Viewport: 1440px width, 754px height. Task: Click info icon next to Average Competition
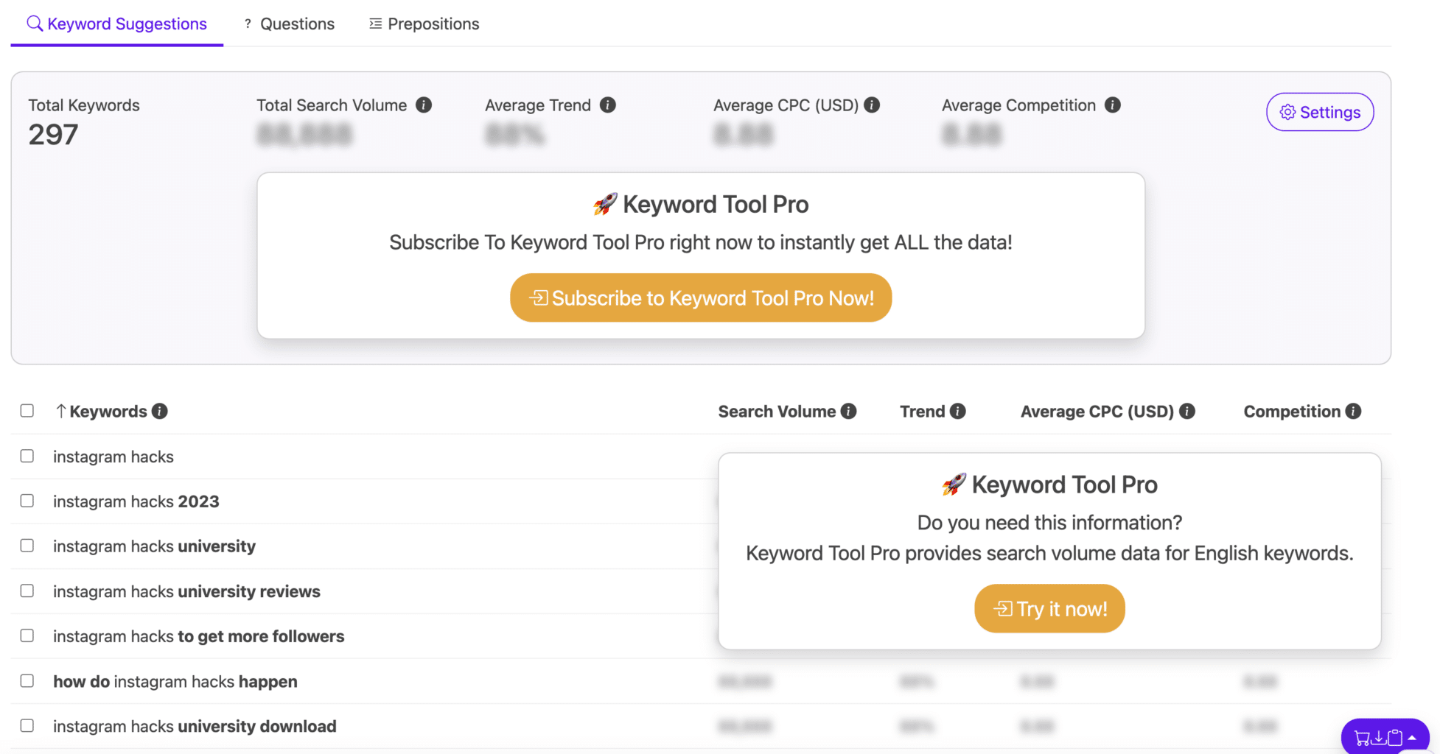[x=1113, y=105]
